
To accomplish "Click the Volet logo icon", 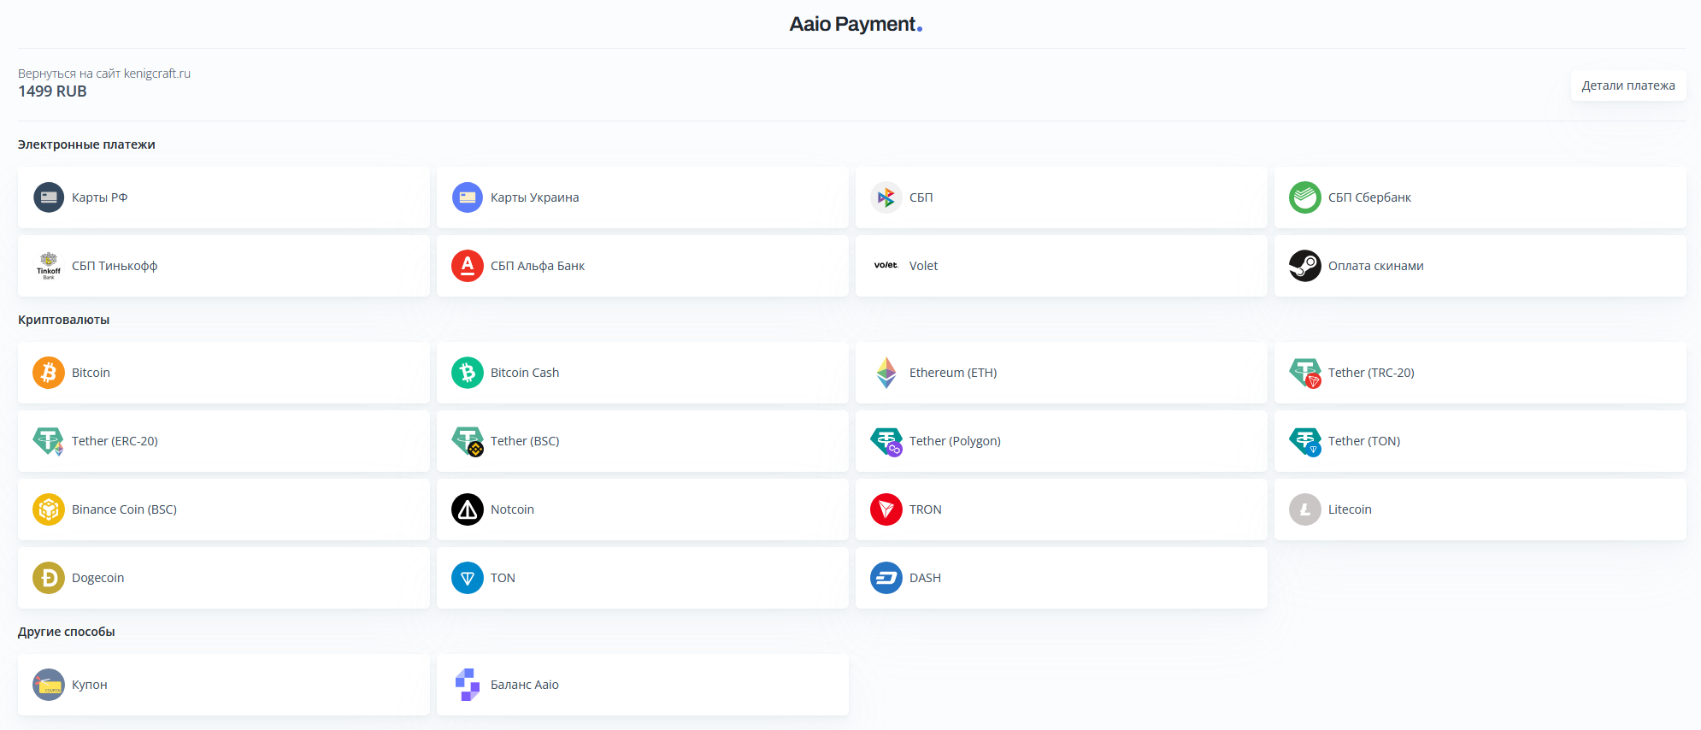I will 886,266.
